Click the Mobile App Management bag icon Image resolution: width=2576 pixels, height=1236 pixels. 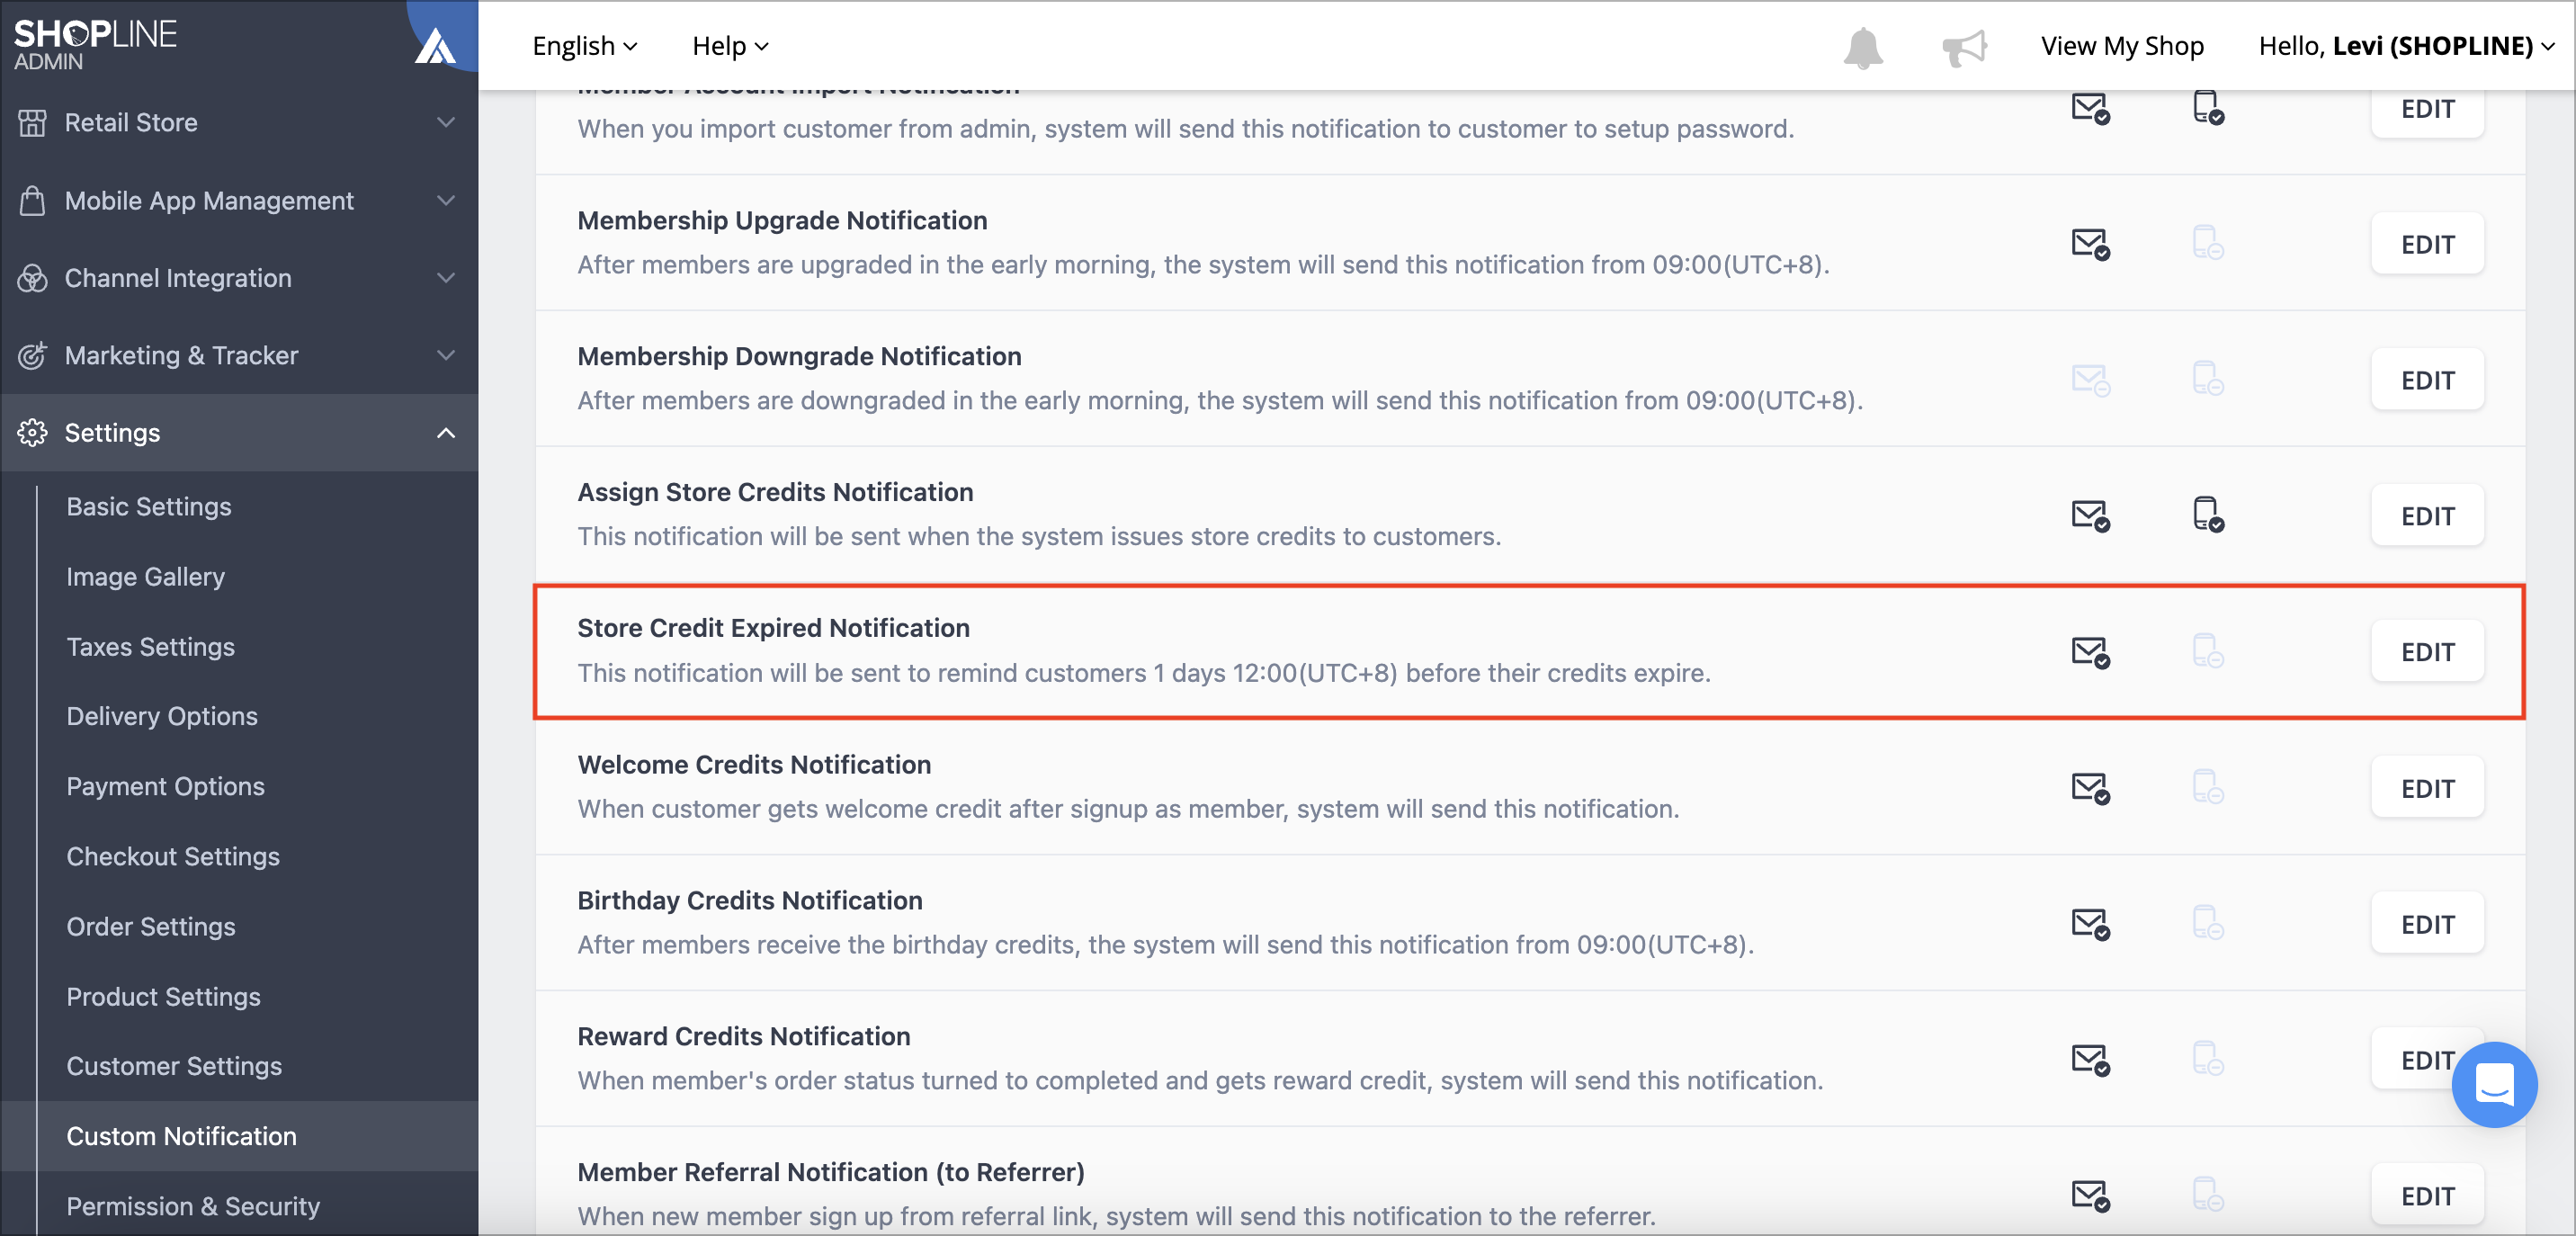(x=32, y=200)
